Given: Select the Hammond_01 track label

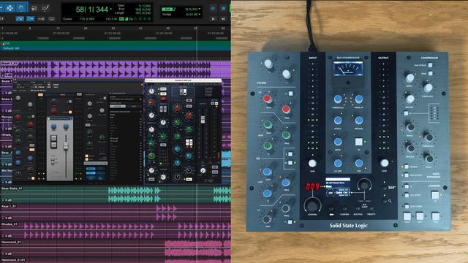Looking at the screenshot, I should point(12,242).
